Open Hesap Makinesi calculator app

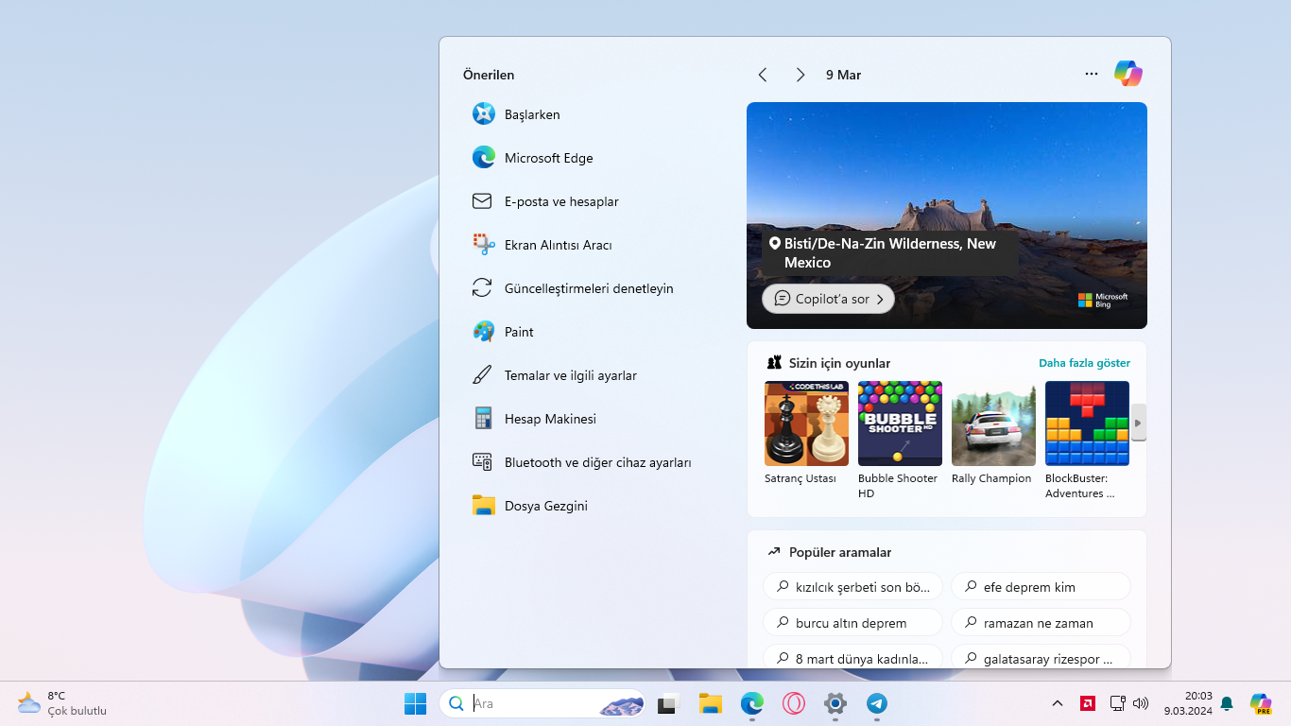click(549, 419)
